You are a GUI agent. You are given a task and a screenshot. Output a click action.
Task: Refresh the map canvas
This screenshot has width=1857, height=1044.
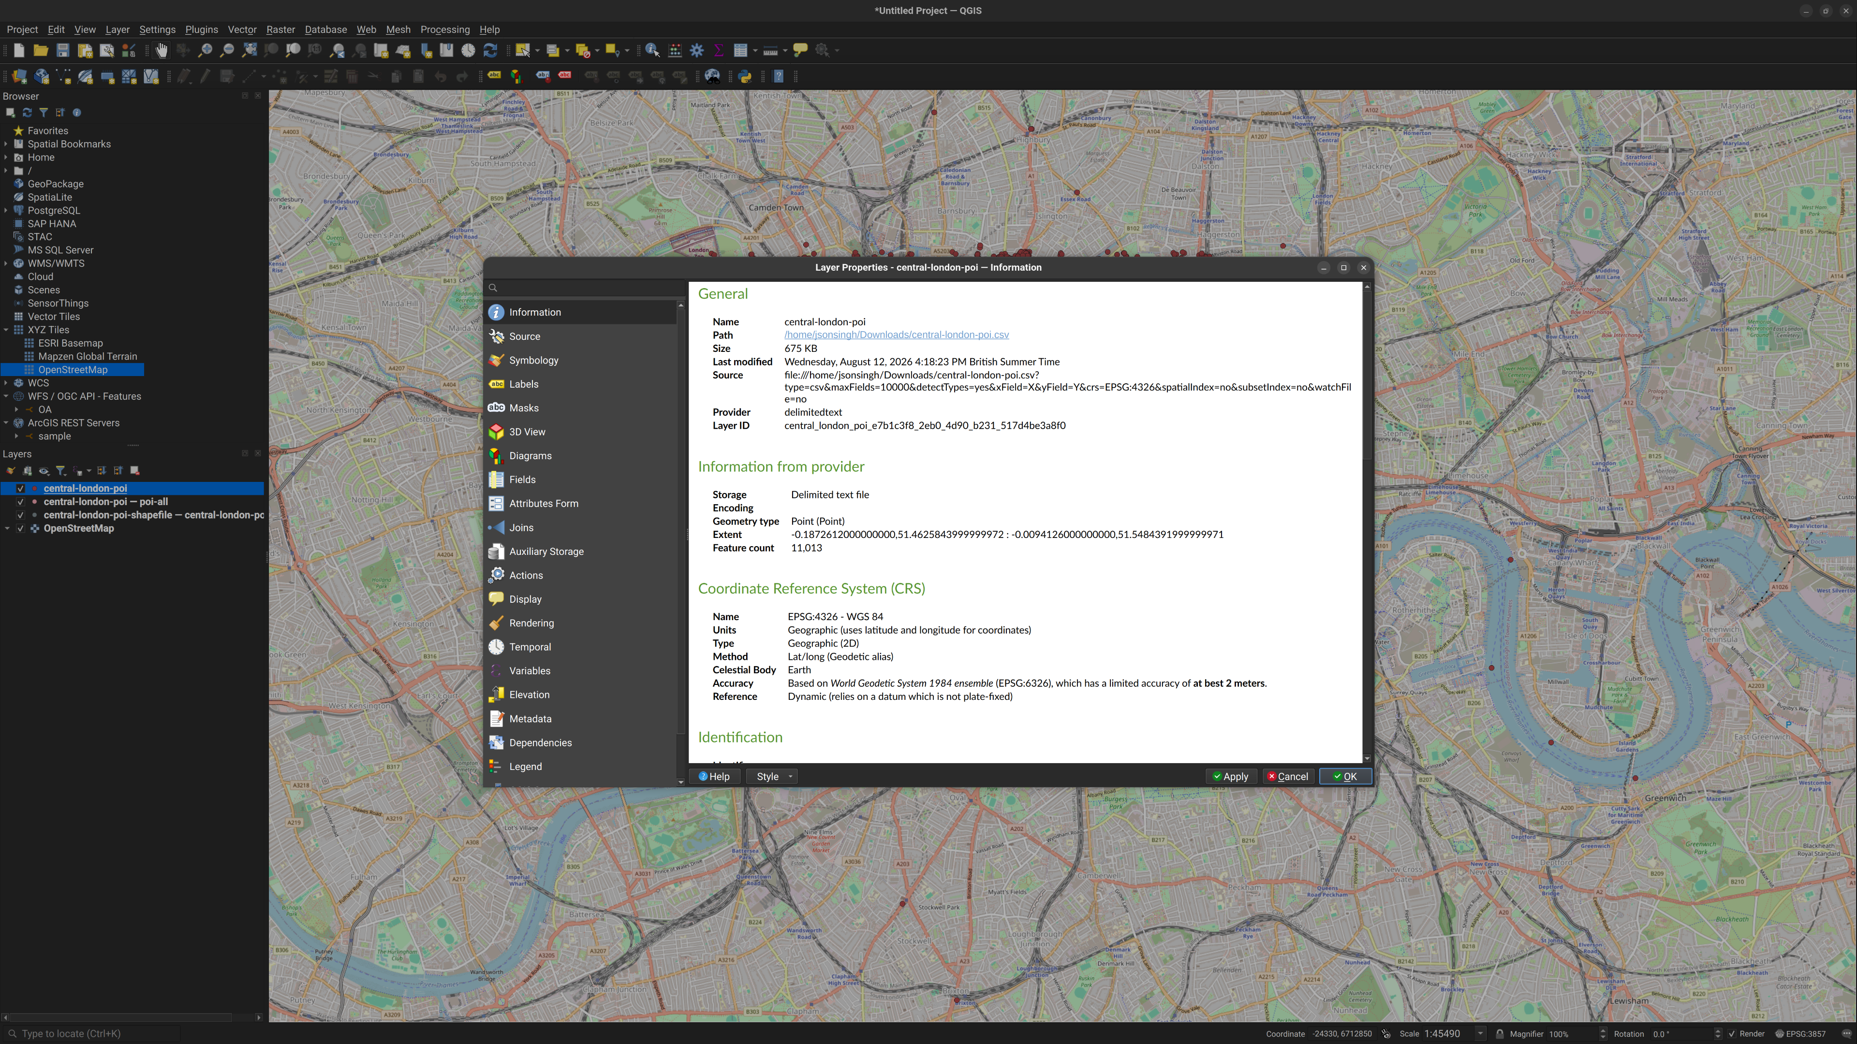pyautogui.click(x=490, y=50)
